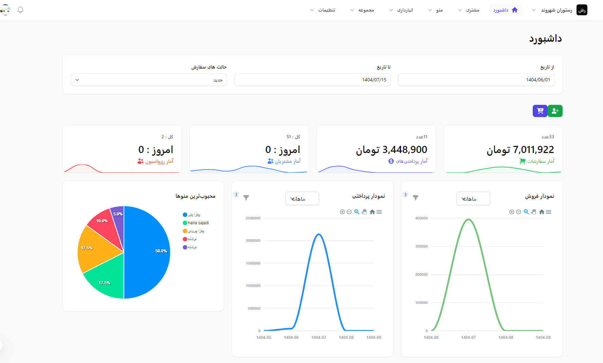The image size is (603, 363).
Task: Open ماهانه period dropdown on نمودار فروش
Action: click(473, 198)
